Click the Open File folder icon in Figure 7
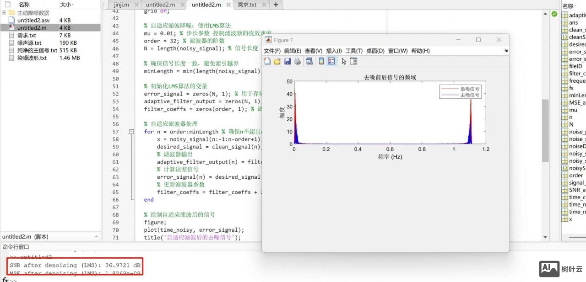This screenshot has width=586, height=282. [x=277, y=61]
